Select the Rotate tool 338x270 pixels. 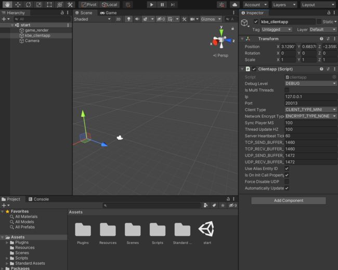[28, 5]
